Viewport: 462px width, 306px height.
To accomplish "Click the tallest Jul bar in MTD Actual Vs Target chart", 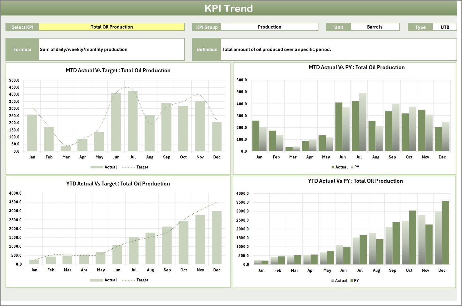I will [133, 121].
